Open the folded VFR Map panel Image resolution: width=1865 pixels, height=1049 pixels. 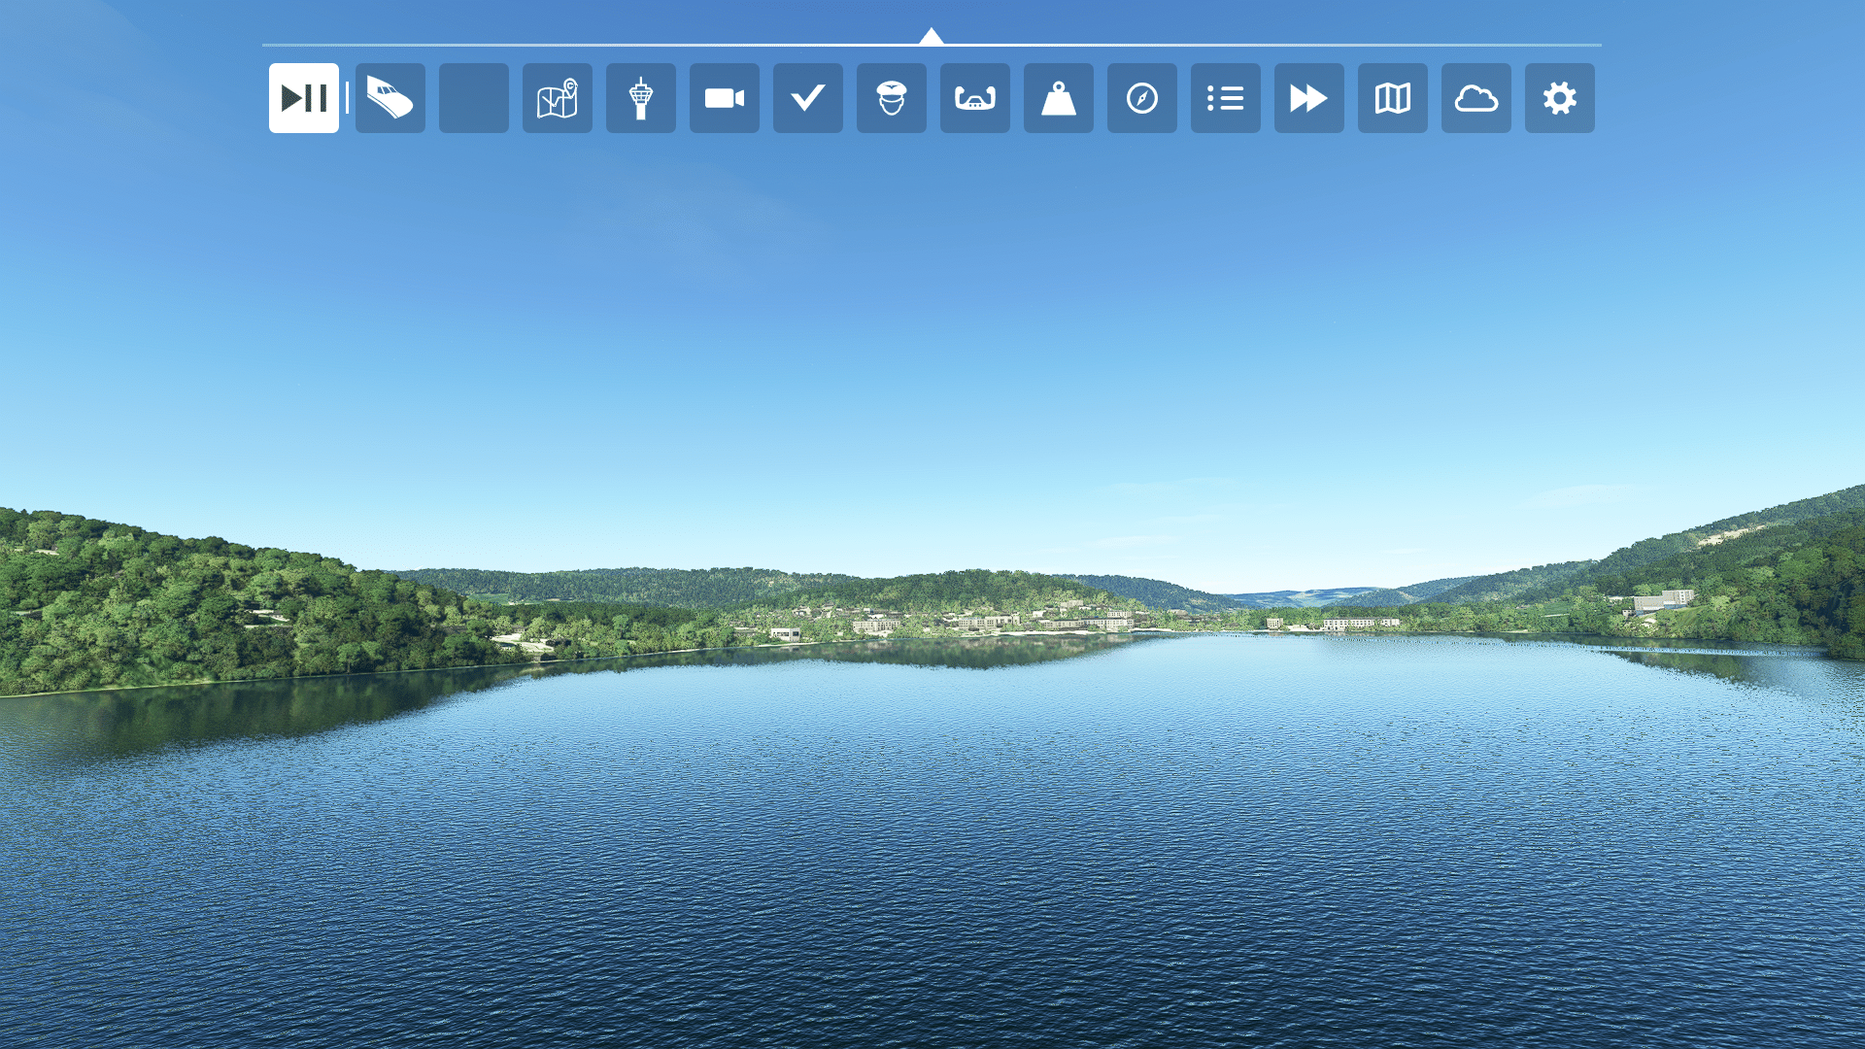[x=1392, y=98]
